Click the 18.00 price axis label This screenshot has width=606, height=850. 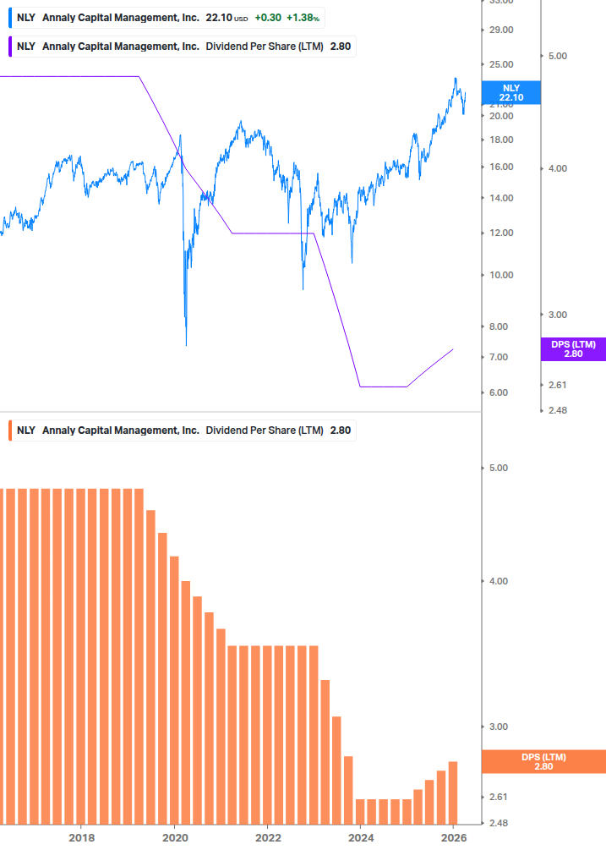tap(501, 140)
